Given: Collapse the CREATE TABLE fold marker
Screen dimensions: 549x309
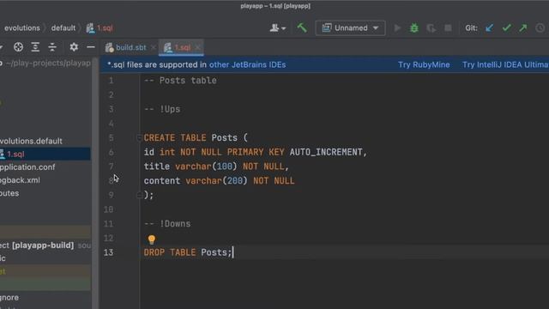Looking at the screenshot, I should [139, 137].
